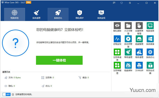Open the skin (shirt) icon in title bar
This screenshot has width=159, height=98.
pyautogui.click(x=121, y=3)
